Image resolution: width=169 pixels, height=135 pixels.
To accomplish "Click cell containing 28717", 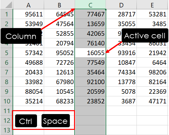I will click(121, 14).
